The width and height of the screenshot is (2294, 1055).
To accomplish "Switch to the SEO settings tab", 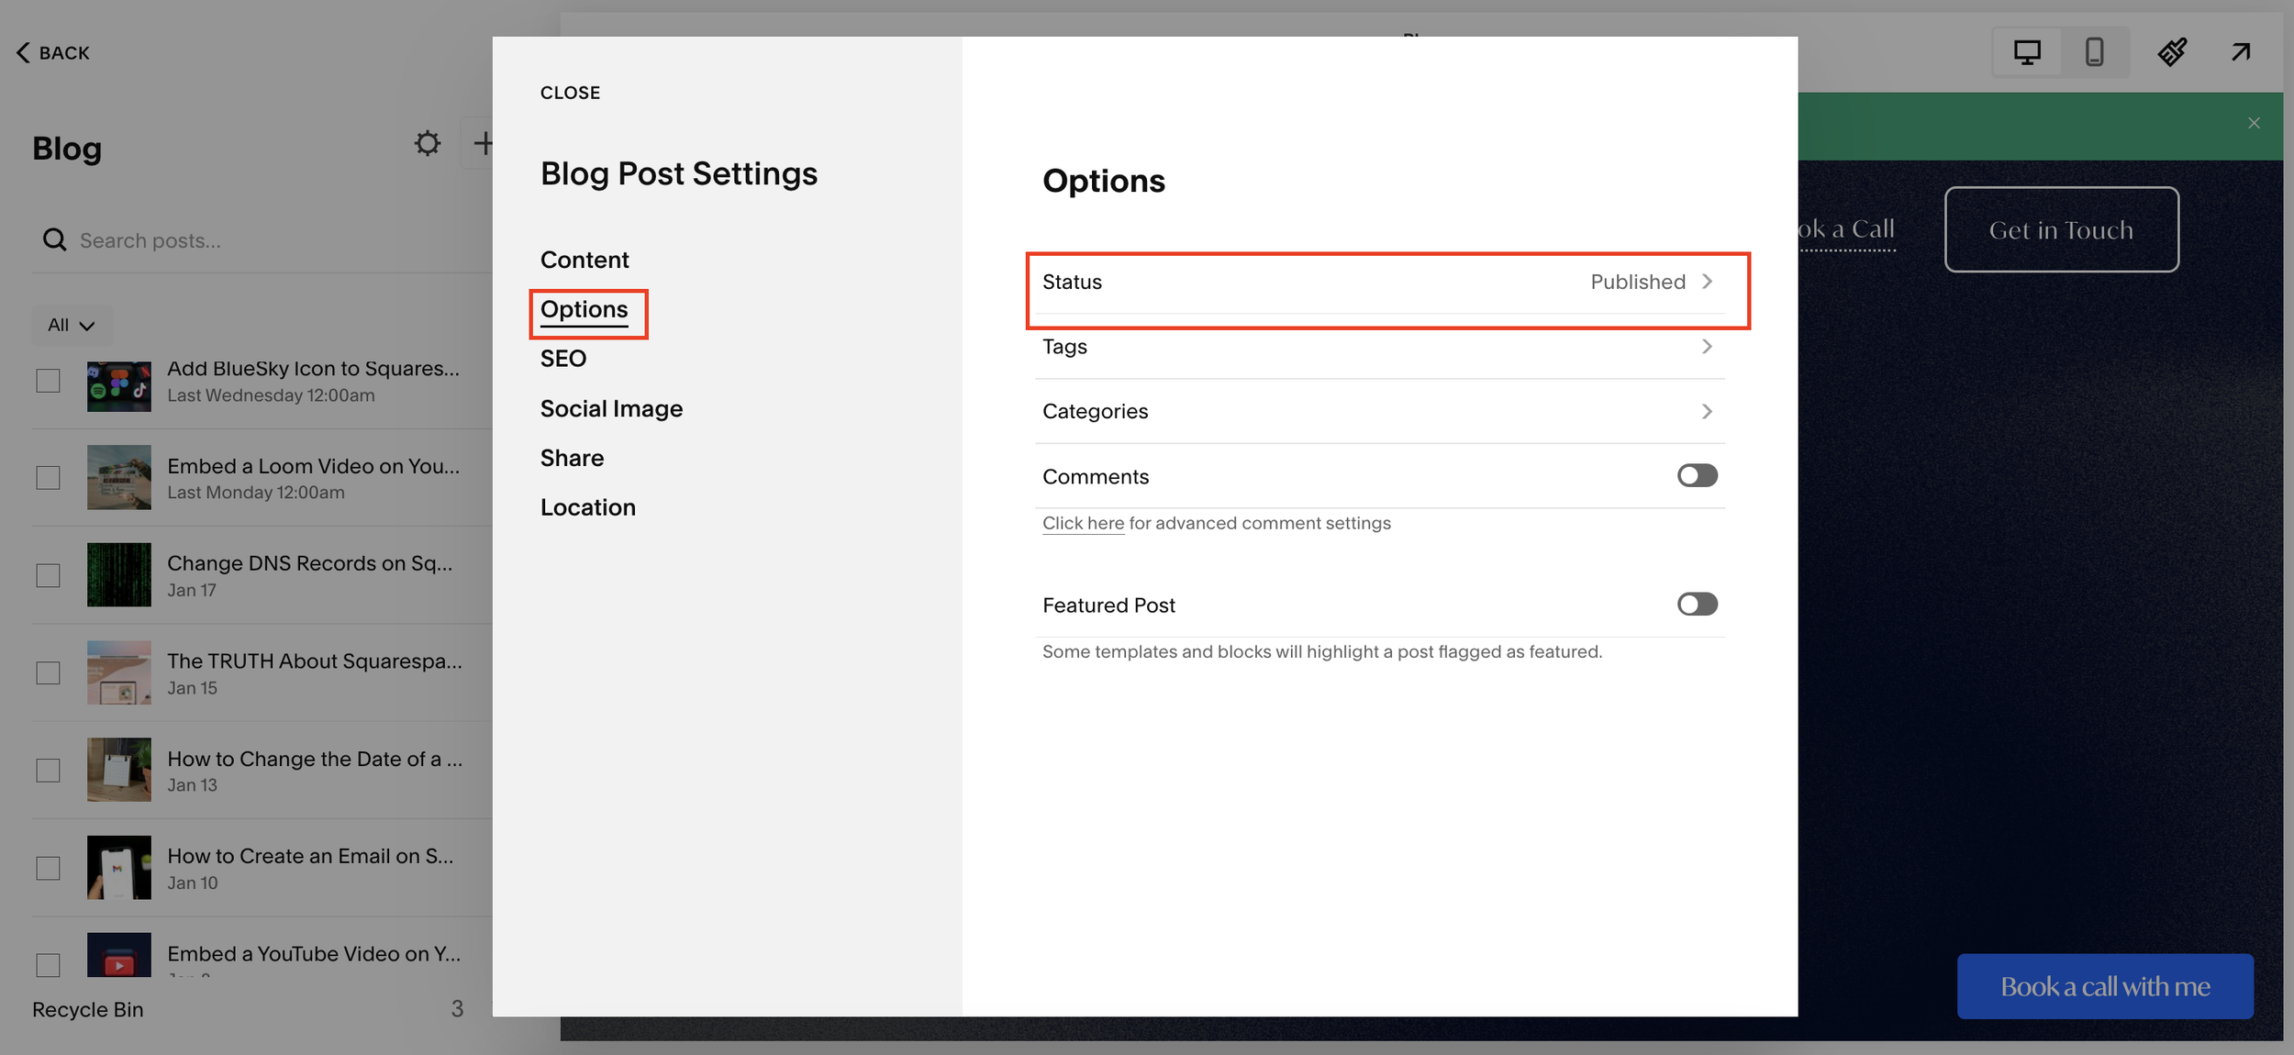I will coord(562,359).
